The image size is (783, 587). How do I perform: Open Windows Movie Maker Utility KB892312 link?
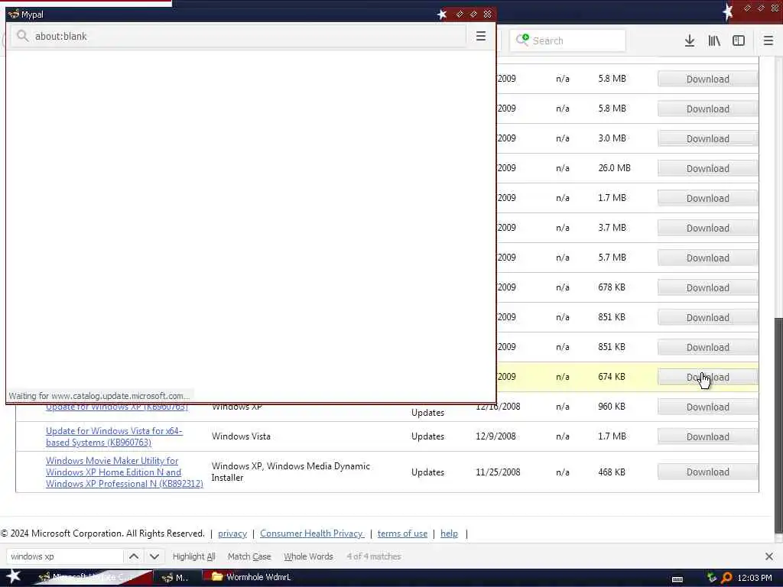click(x=125, y=472)
